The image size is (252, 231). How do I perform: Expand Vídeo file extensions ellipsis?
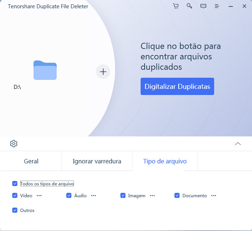39,195
